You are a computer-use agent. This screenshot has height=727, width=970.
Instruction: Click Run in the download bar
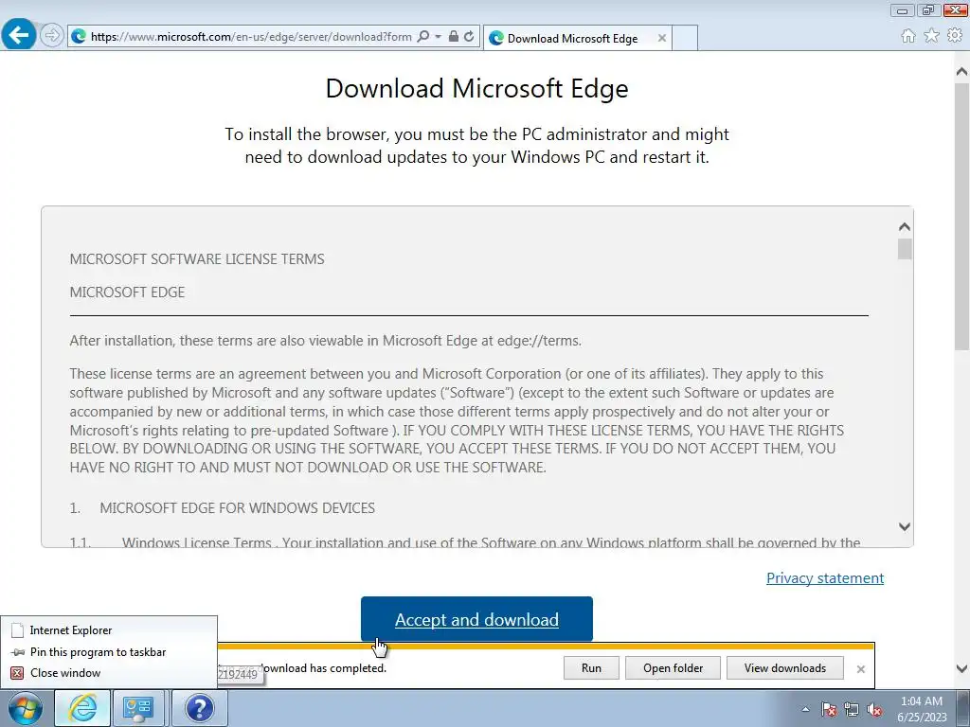(591, 668)
